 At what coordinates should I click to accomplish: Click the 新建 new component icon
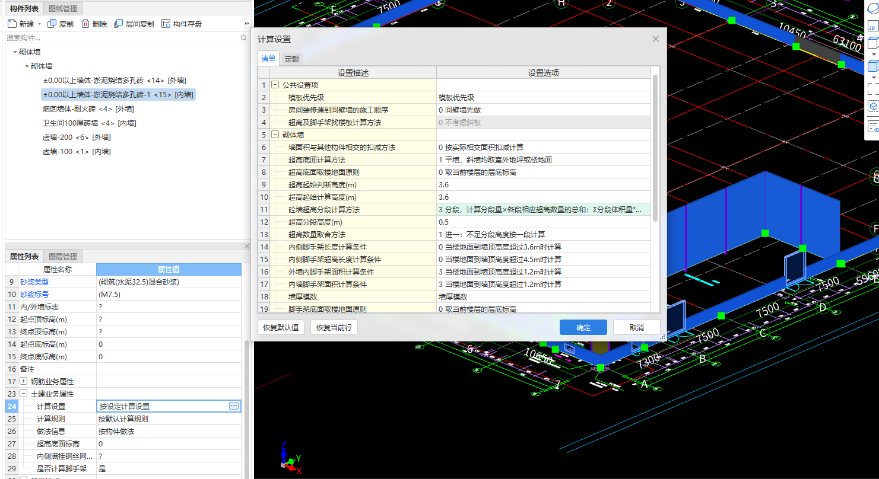(x=12, y=24)
